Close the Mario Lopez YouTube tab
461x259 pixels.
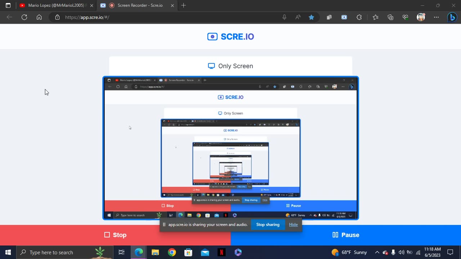(91, 5)
